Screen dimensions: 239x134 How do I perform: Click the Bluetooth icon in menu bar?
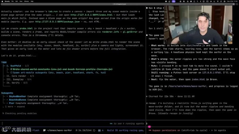(200, 1)
